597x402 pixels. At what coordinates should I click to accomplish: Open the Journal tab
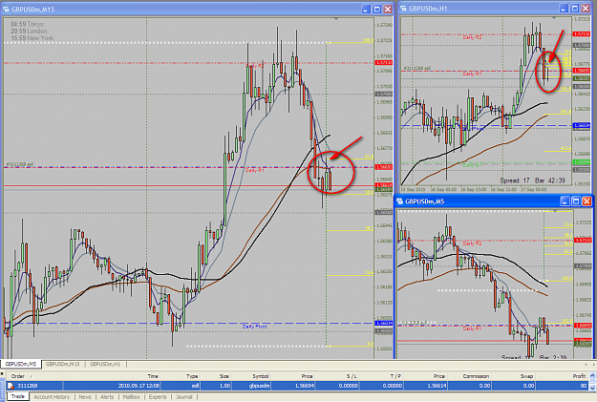pyautogui.click(x=184, y=396)
